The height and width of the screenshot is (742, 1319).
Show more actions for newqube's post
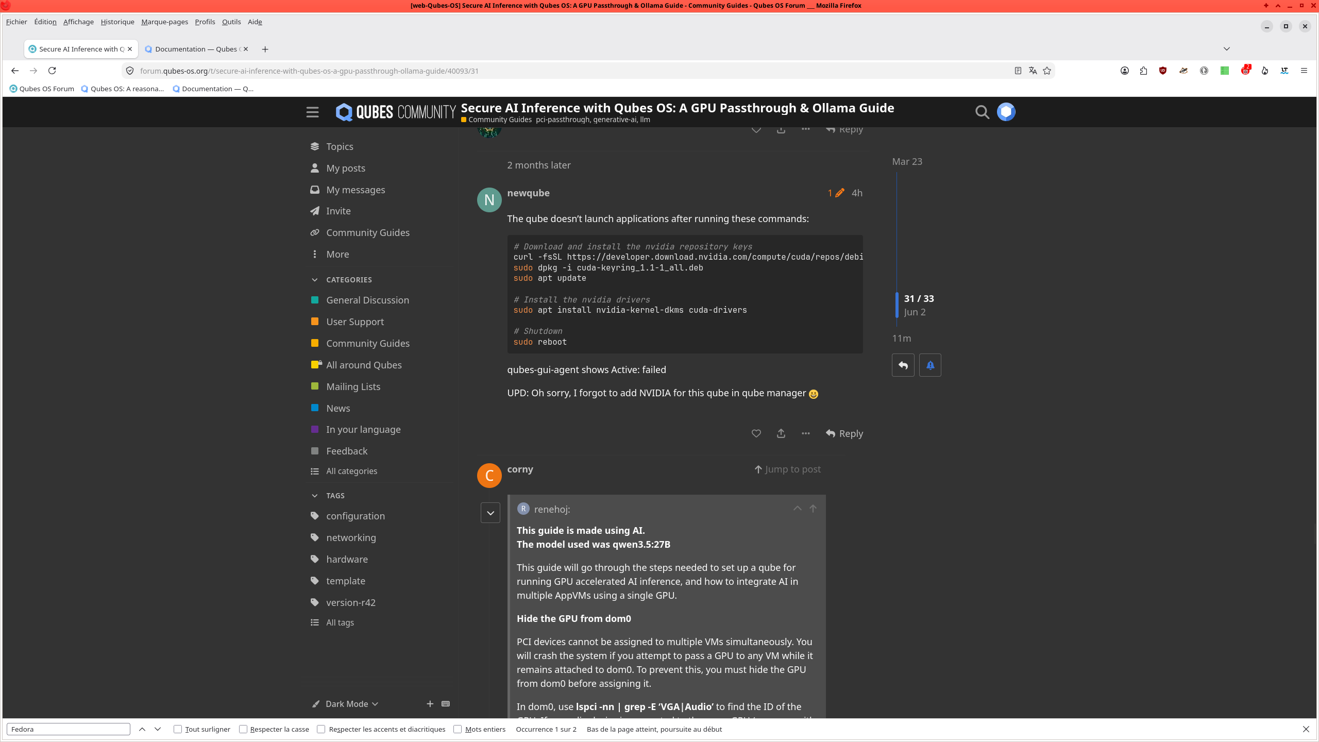click(805, 433)
